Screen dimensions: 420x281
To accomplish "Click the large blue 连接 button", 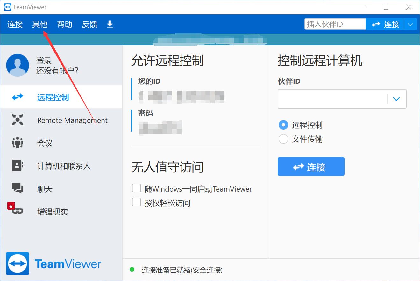I will coord(311,166).
